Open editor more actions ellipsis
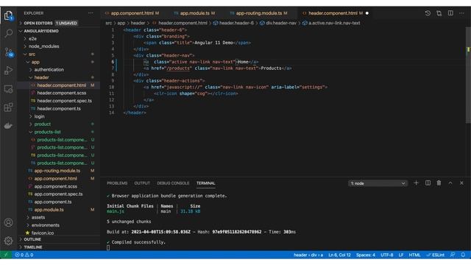Viewport: 471px width, 265px height. pos(461,13)
